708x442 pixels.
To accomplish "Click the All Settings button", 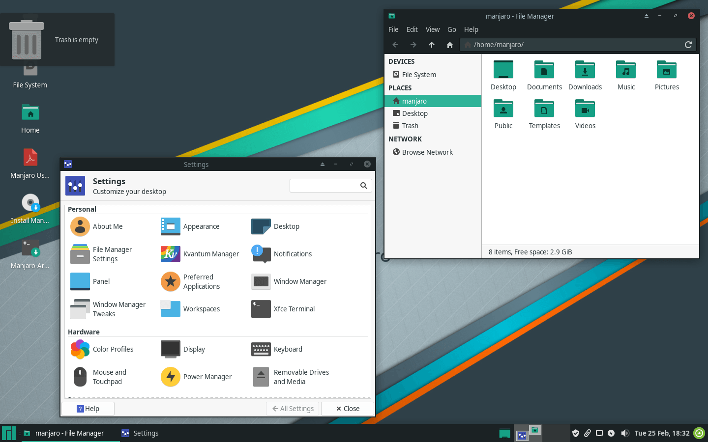I will point(293,408).
